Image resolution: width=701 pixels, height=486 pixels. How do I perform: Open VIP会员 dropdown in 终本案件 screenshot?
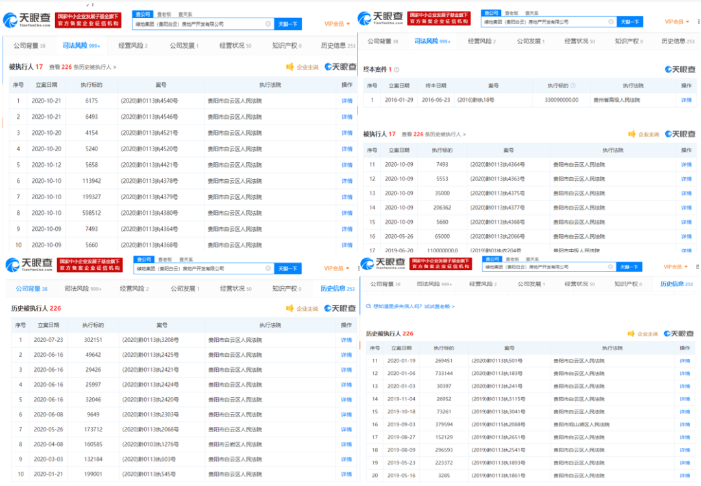(677, 21)
